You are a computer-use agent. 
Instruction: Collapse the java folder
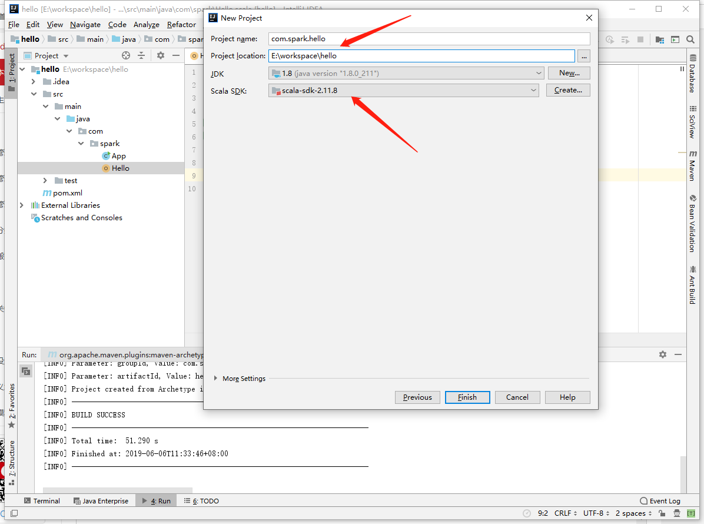[x=58, y=118]
